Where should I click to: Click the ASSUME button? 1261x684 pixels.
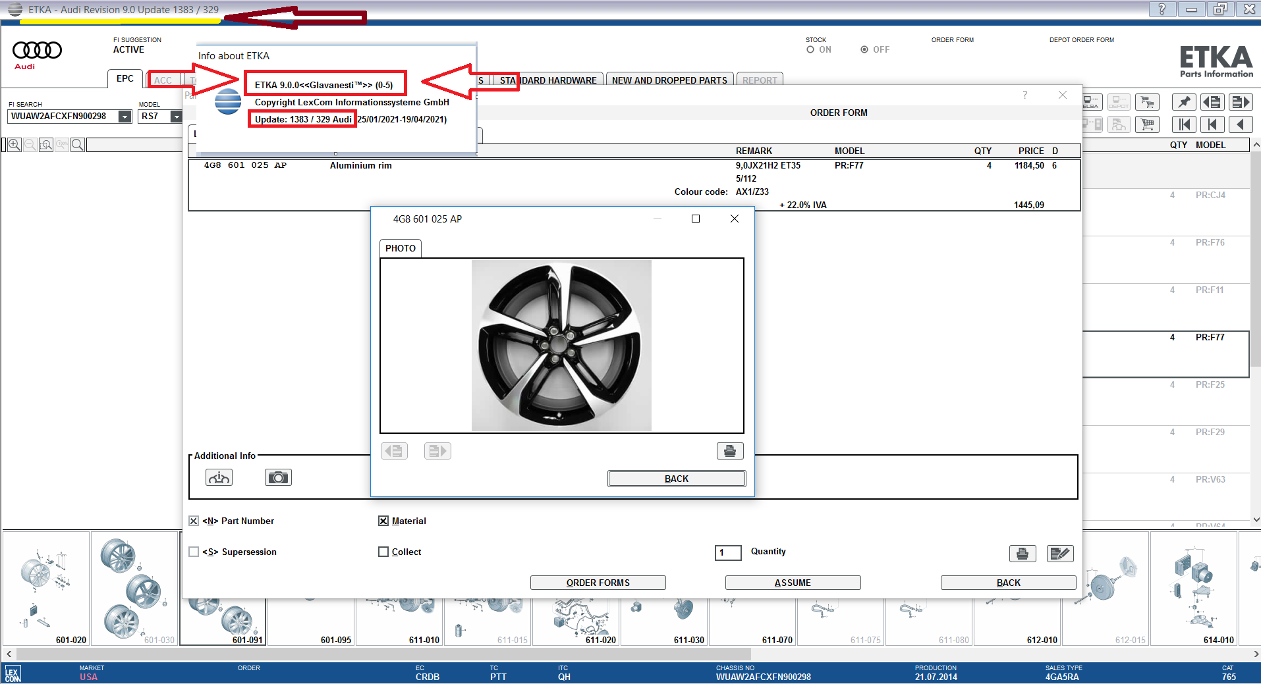point(793,583)
